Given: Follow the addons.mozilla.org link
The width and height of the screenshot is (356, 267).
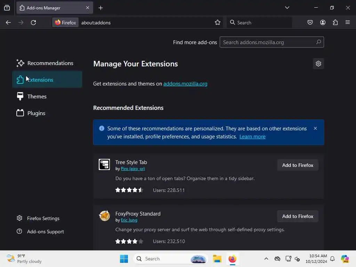Looking at the screenshot, I should point(185,84).
